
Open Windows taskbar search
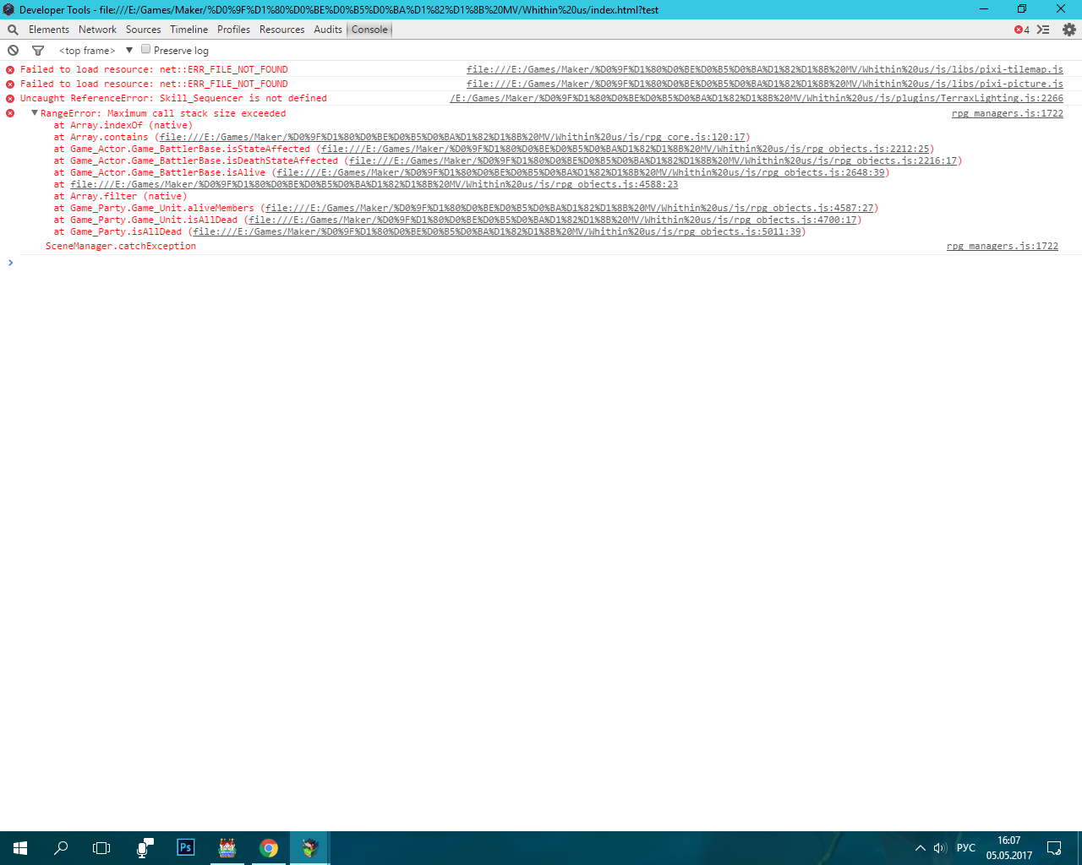(61, 848)
